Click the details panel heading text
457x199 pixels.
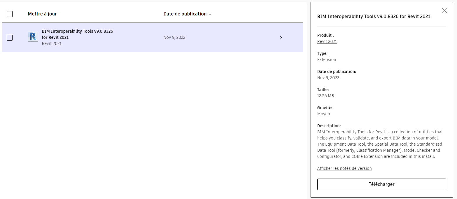374,17
